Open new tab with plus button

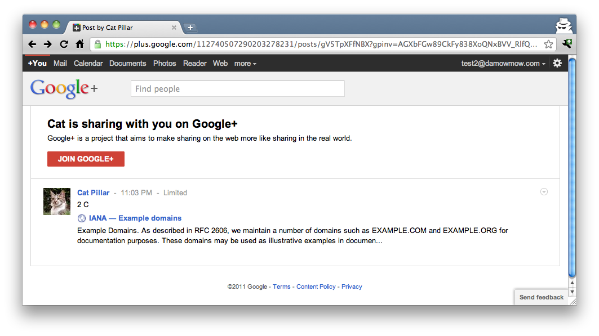pyautogui.click(x=190, y=28)
